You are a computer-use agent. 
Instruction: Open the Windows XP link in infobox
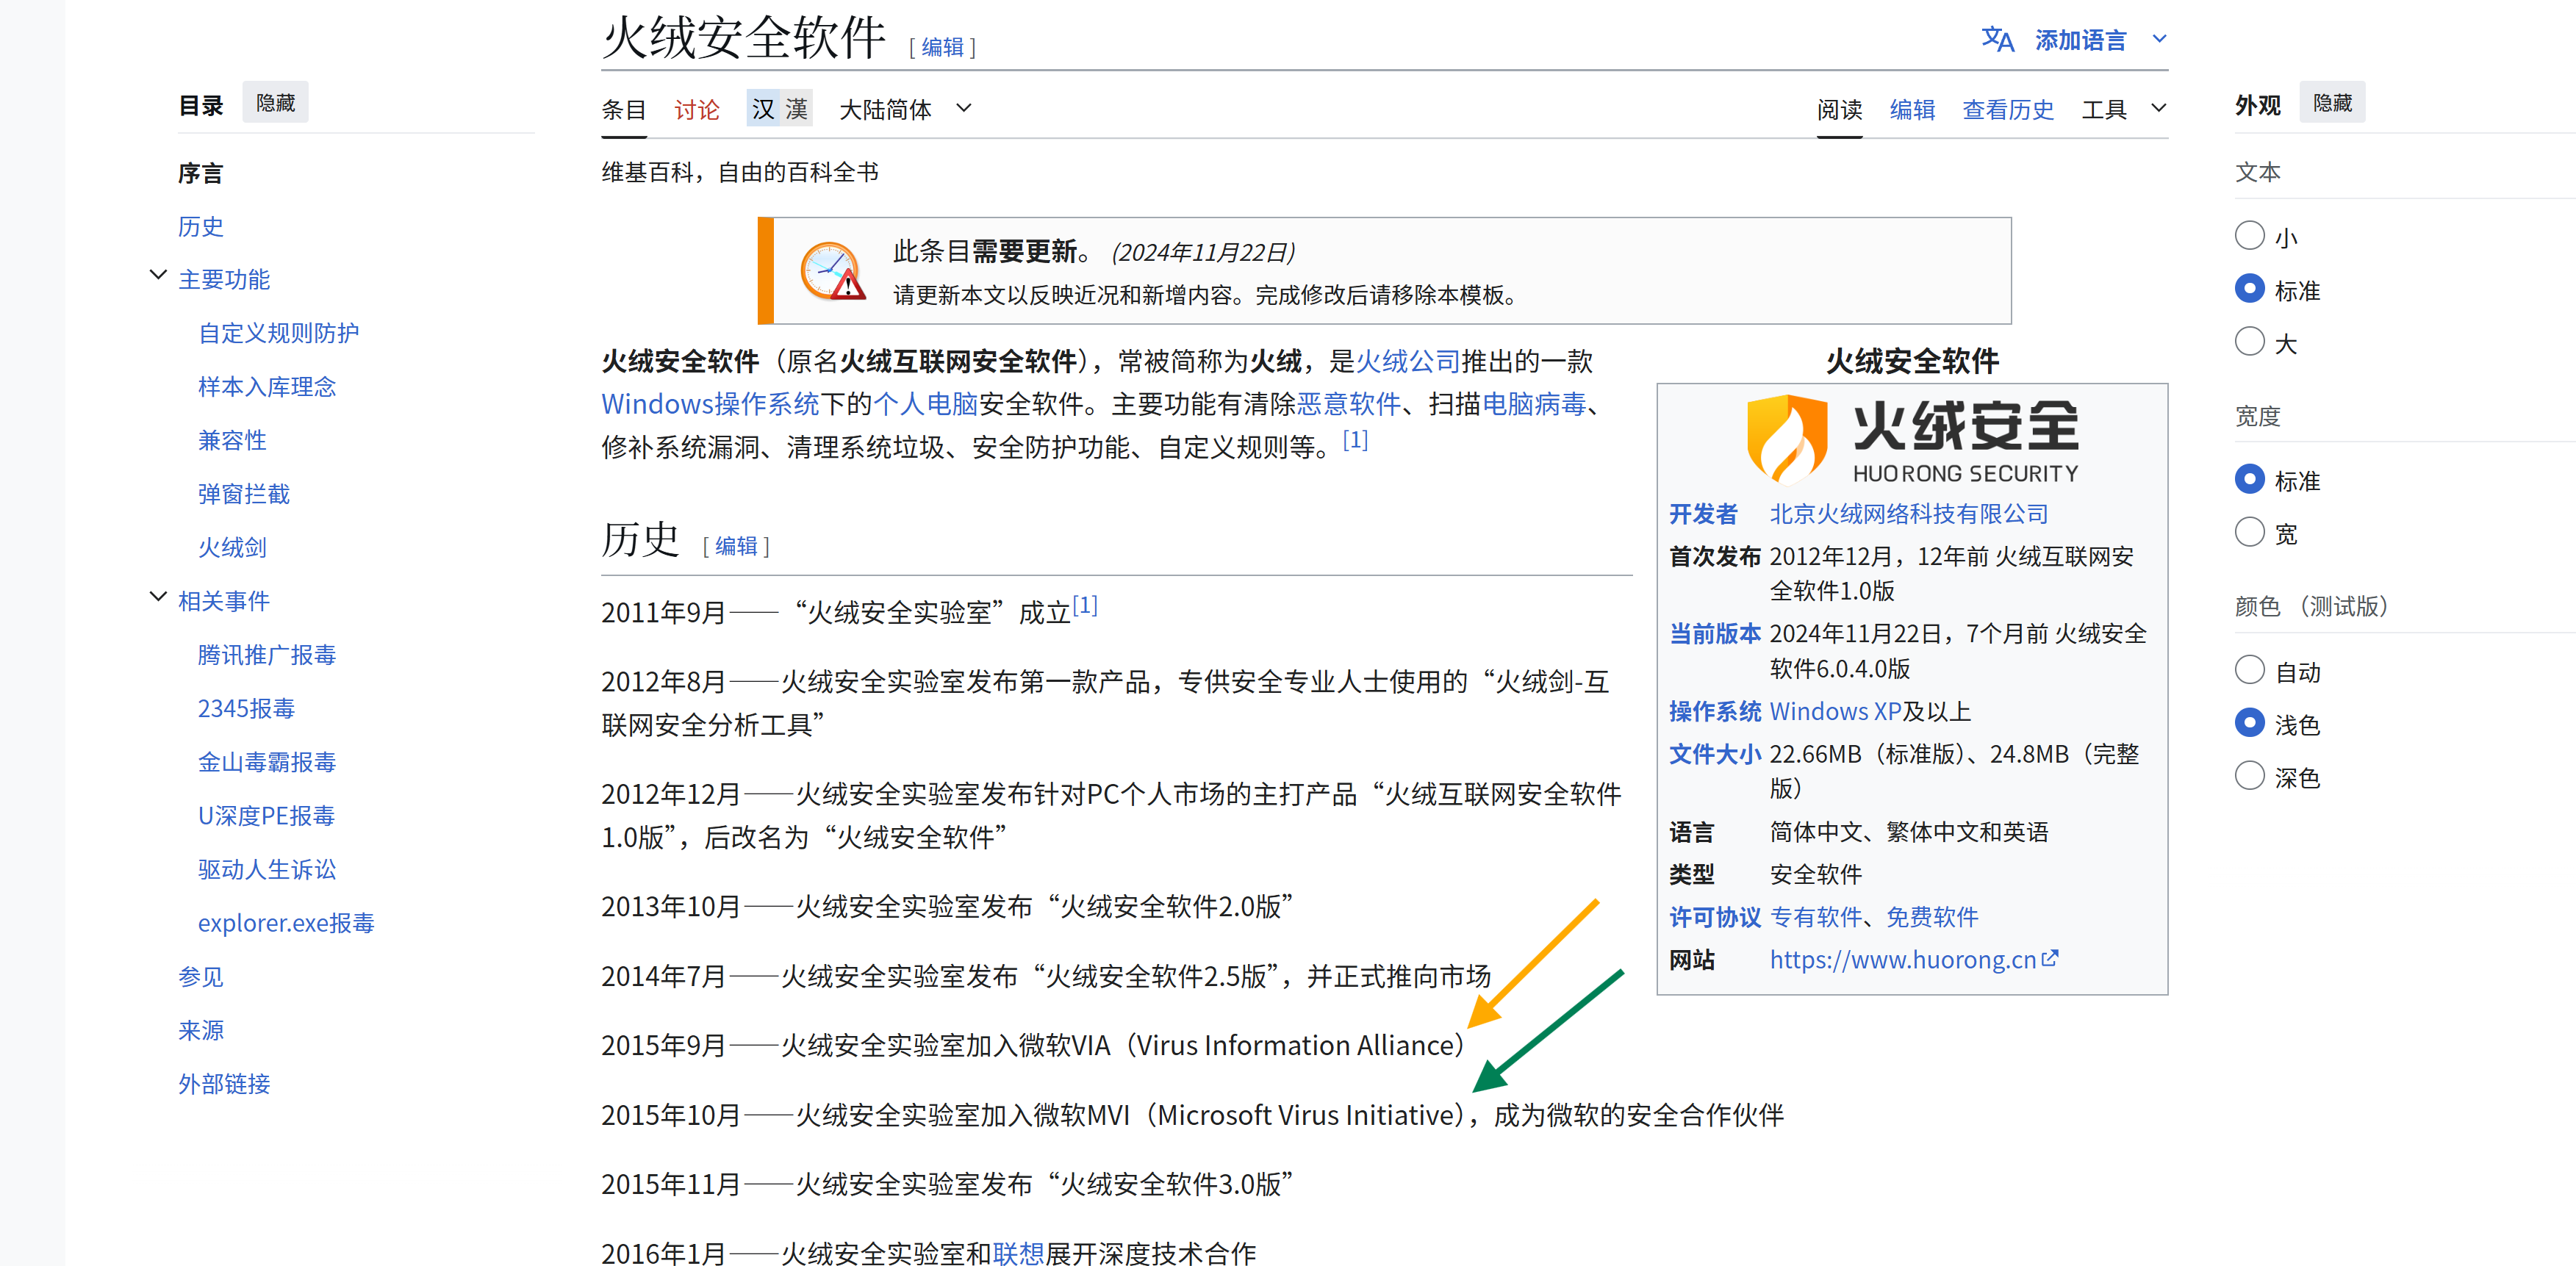[1835, 711]
